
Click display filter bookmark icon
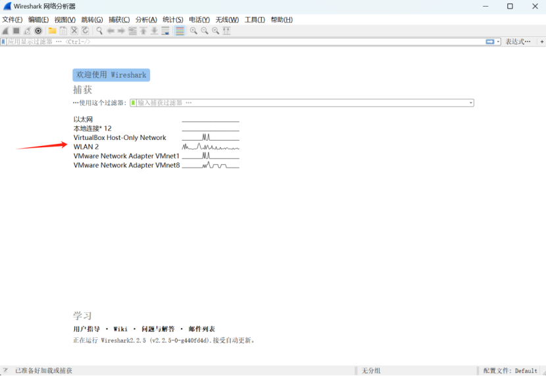3,41
